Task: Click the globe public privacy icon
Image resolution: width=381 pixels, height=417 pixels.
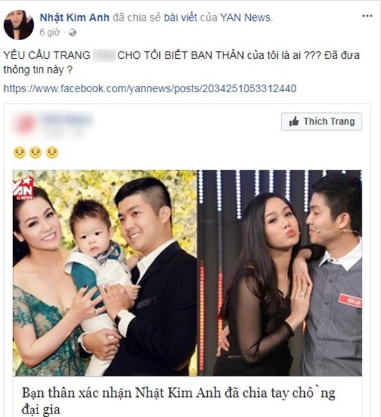Action: [x=73, y=33]
